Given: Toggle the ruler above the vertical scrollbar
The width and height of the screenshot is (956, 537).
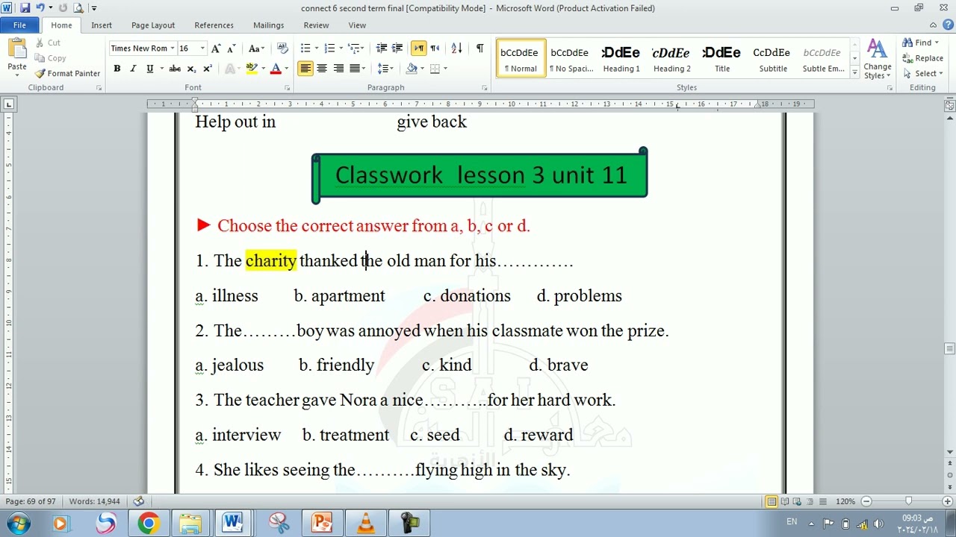Looking at the screenshot, I should pyautogui.click(x=949, y=106).
